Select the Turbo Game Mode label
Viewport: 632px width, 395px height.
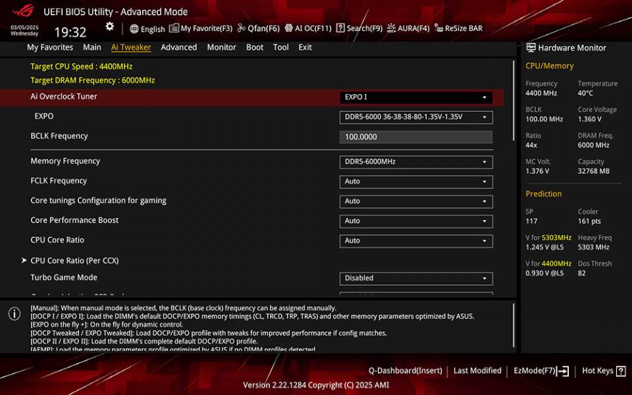point(64,277)
